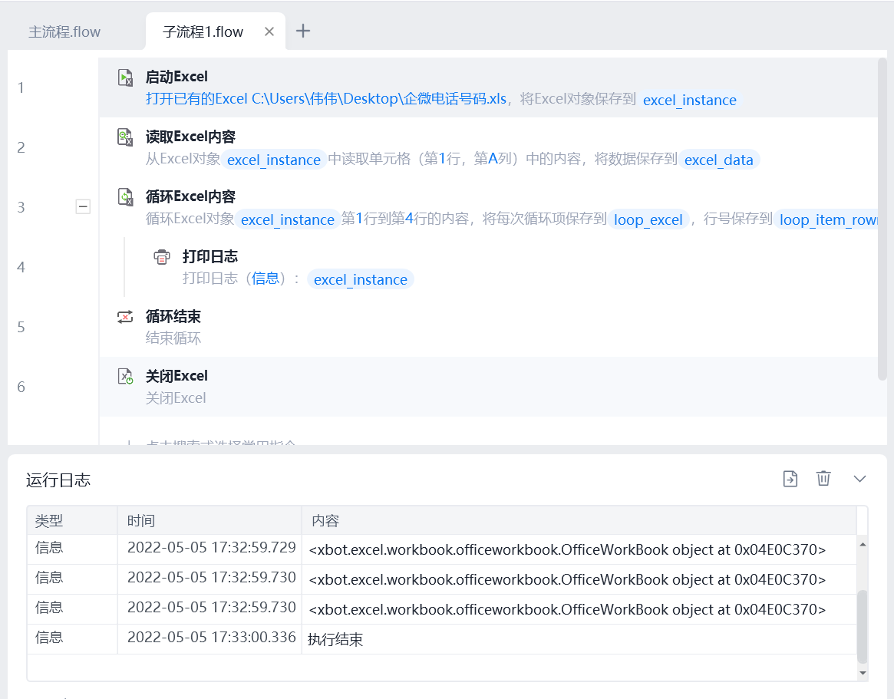Click the 循环Excel内容 loop icon
The height and width of the screenshot is (699, 894).
coord(125,197)
